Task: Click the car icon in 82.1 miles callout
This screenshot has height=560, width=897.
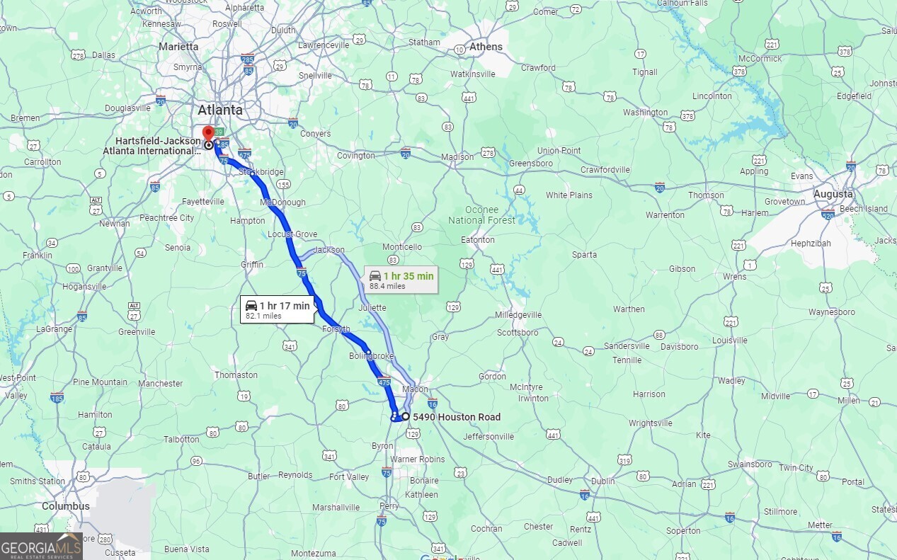Action: click(251, 306)
